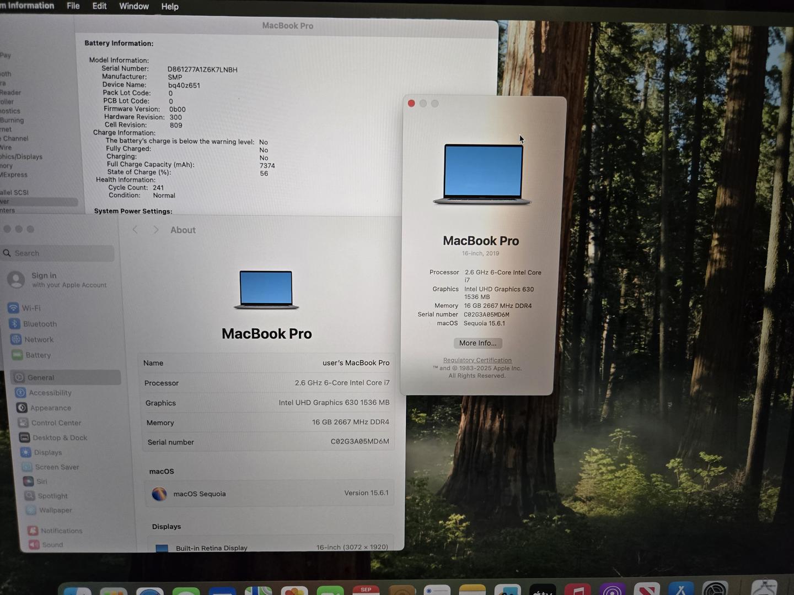Open Bluetooth icon in Settings sidebar

click(x=15, y=323)
